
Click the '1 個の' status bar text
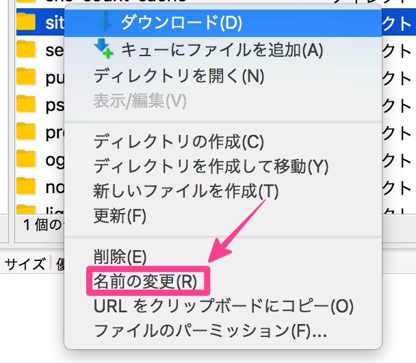point(44,225)
